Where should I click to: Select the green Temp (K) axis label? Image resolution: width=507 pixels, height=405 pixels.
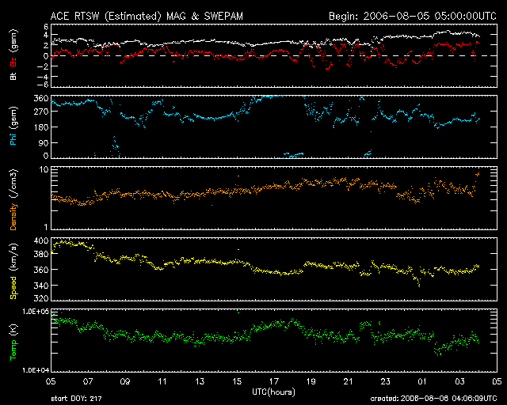click(13, 340)
